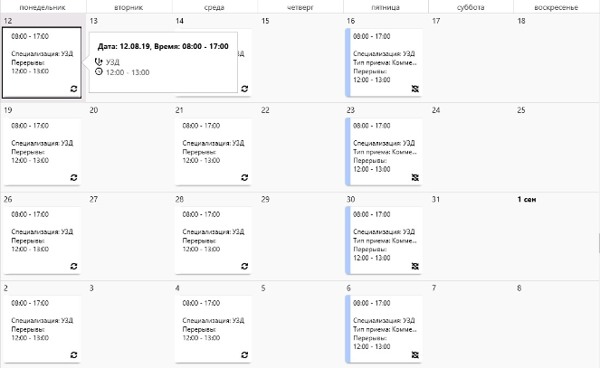Click the blue stripe on August 16 card
This screenshot has height=368, width=600.
(348, 61)
